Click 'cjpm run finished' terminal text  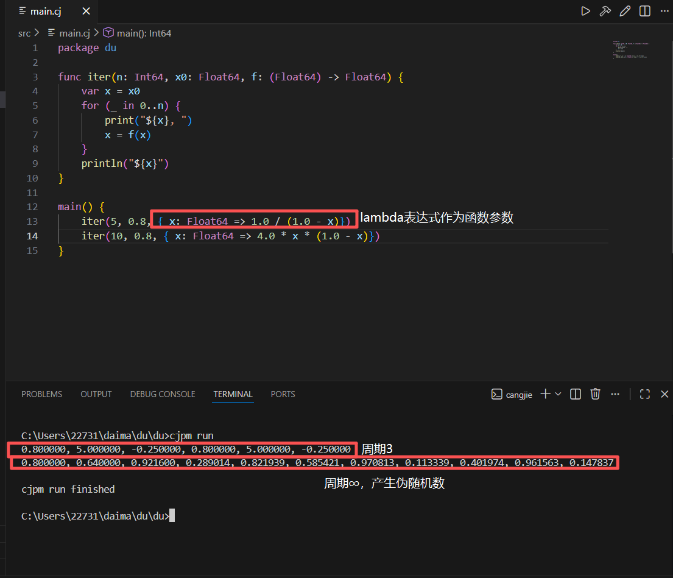tap(68, 489)
